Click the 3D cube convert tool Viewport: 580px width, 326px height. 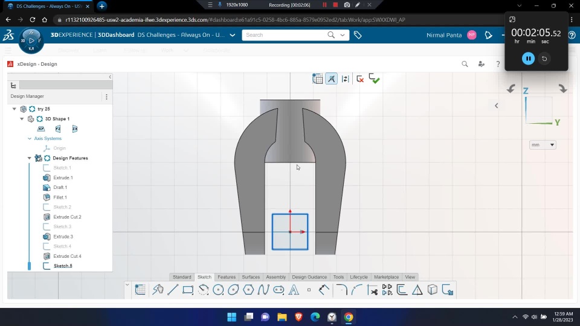[x=433, y=290]
